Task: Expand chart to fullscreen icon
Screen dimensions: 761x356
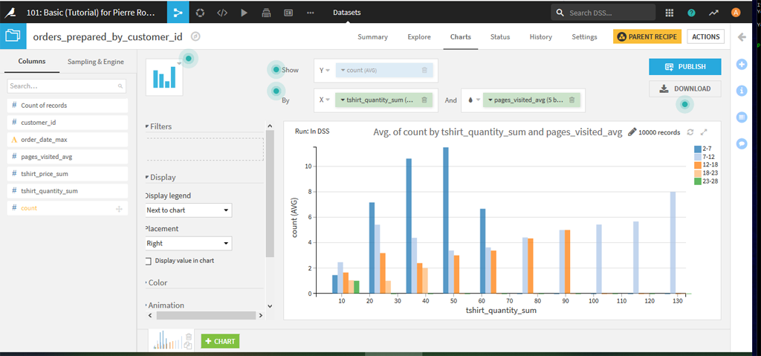Action: tap(705, 132)
